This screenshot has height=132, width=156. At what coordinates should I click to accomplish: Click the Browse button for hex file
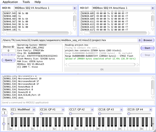[x=148, y=40]
